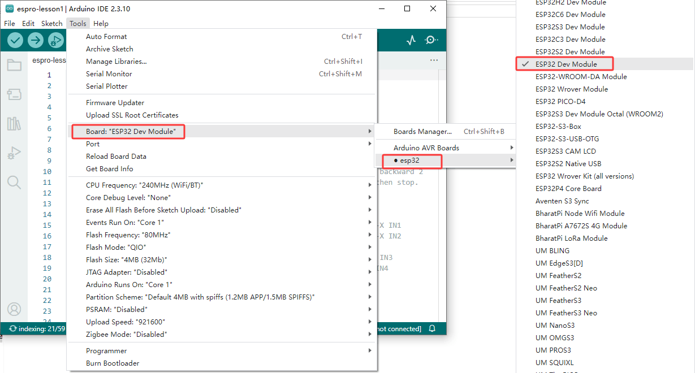Select the checked ESP32 Dev Module board
695x373 pixels.
pos(606,64)
